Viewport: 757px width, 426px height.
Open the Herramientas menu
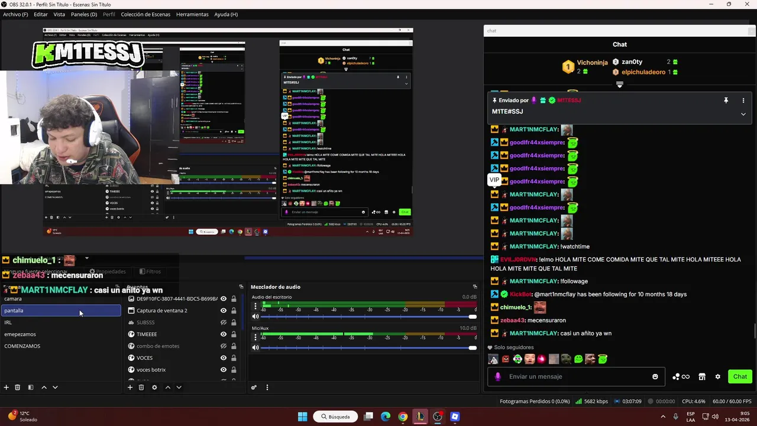[x=192, y=14]
